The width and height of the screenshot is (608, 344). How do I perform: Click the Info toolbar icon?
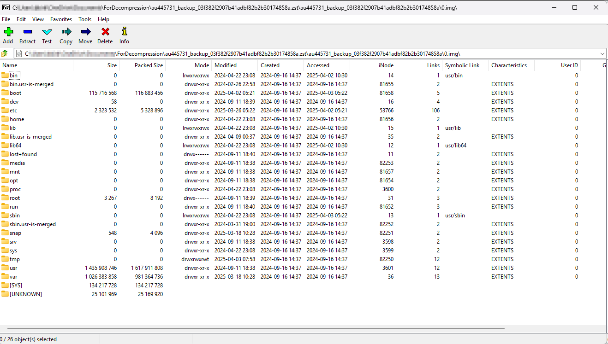click(x=124, y=32)
